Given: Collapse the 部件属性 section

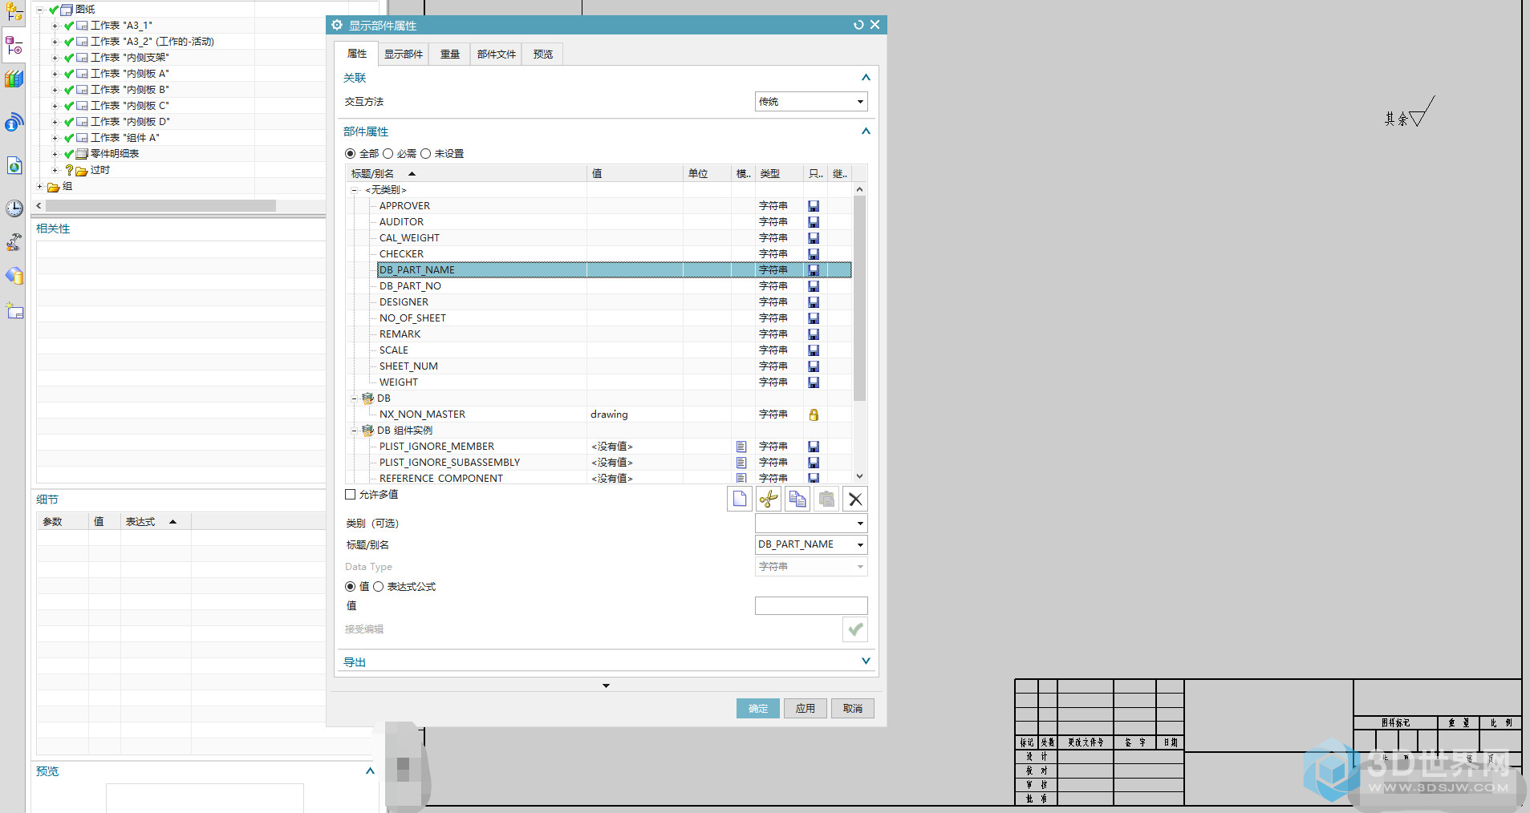Looking at the screenshot, I should 866,131.
